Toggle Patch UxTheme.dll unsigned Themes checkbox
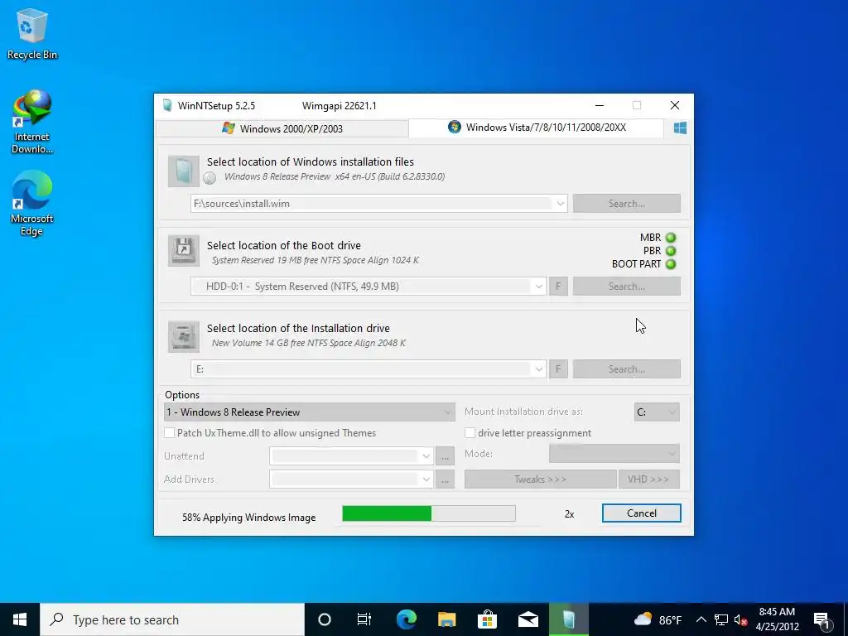Screen dimensions: 848x636 [x=169, y=432]
